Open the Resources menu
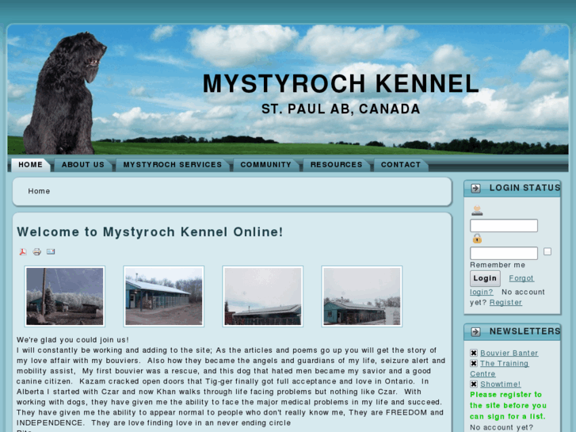 point(337,165)
